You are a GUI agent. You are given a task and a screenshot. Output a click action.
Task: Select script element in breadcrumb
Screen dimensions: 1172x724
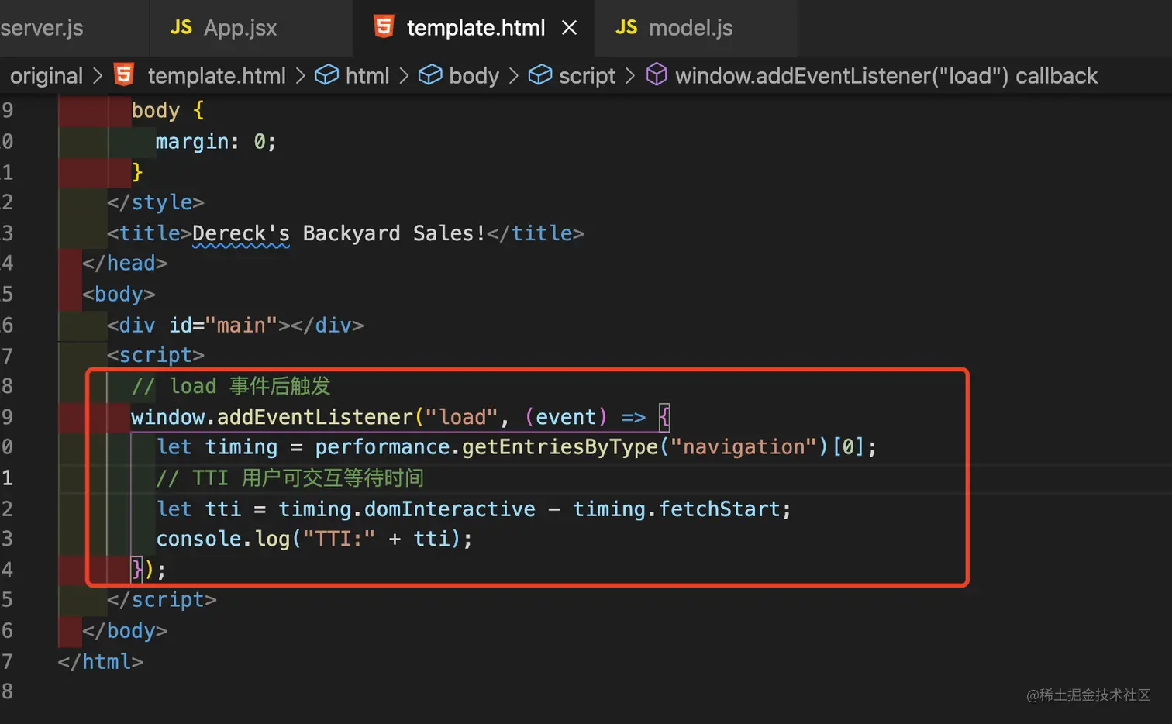click(587, 76)
